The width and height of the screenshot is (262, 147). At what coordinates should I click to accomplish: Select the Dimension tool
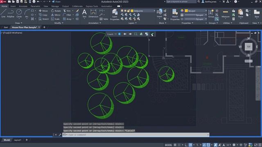[x=93, y=13]
